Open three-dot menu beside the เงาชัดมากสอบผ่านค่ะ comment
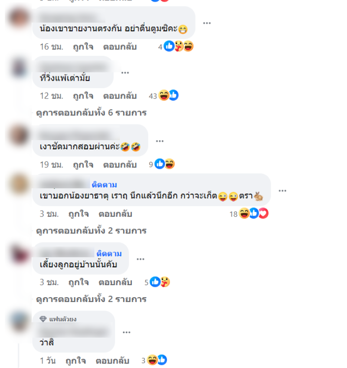 click(x=160, y=141)
